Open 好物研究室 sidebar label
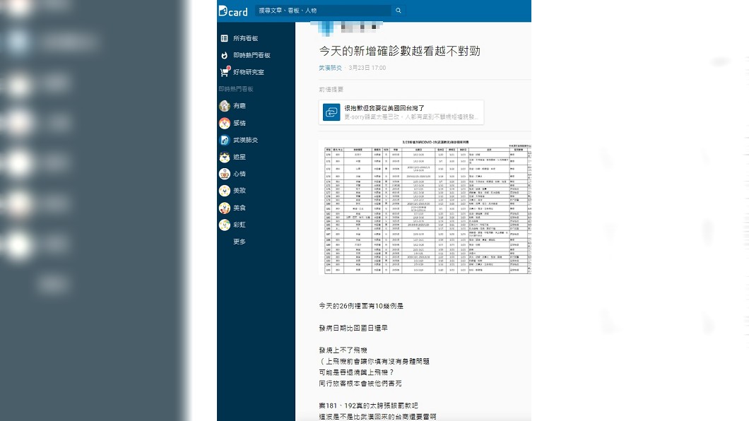749x421 pixels. 249,72
